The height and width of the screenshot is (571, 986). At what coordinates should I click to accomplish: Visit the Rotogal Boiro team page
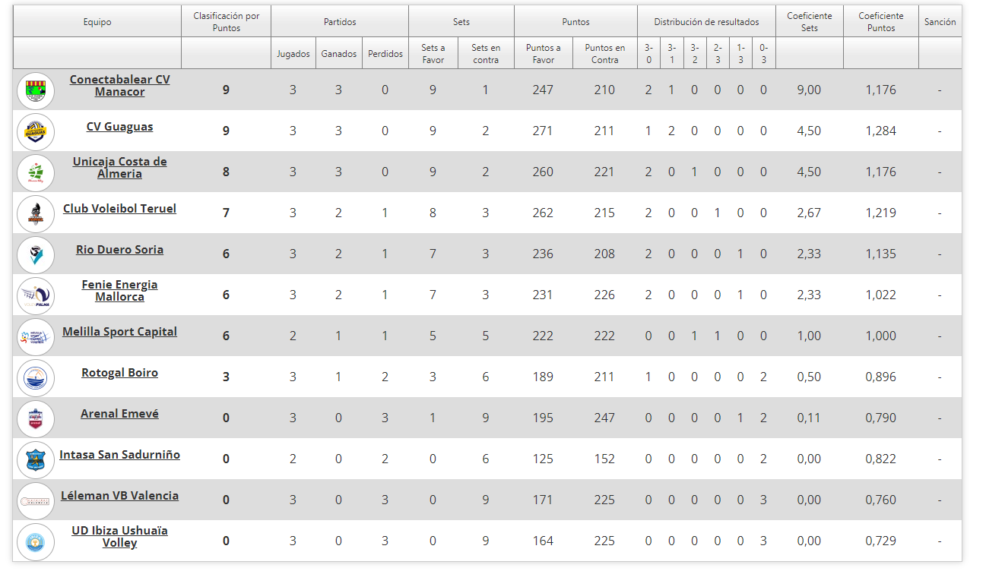click(120, 373)
